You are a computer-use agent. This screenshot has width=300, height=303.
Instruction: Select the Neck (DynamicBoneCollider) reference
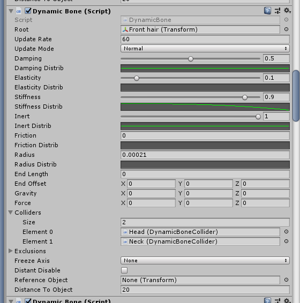pos(200,241)
